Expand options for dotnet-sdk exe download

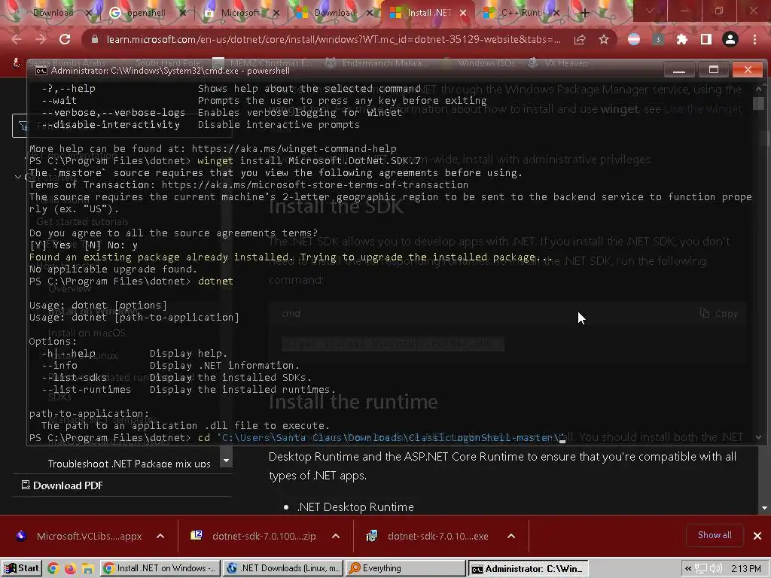pos(511,536)
